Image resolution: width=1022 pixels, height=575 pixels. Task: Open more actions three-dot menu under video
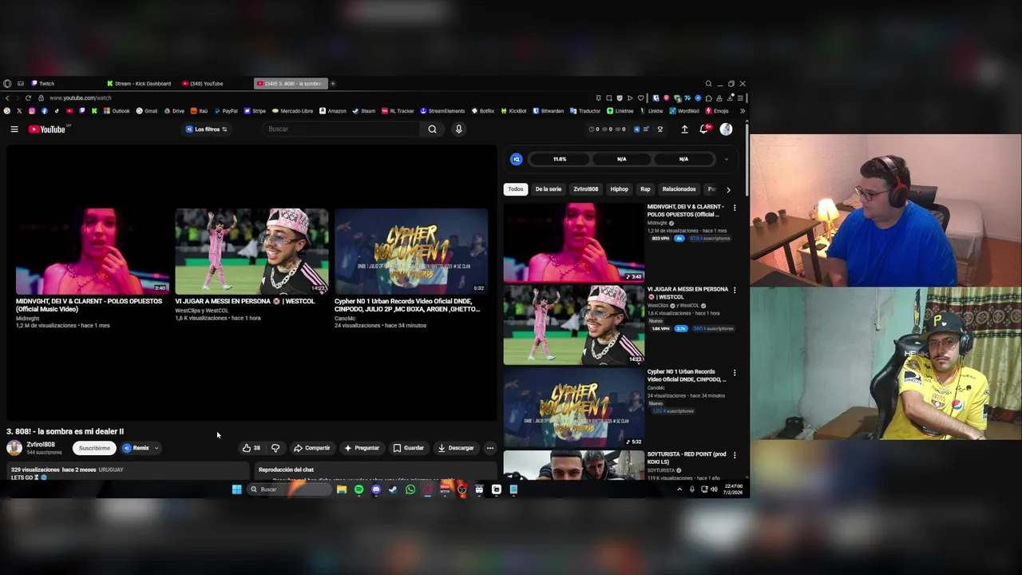(x=490, y=448)
